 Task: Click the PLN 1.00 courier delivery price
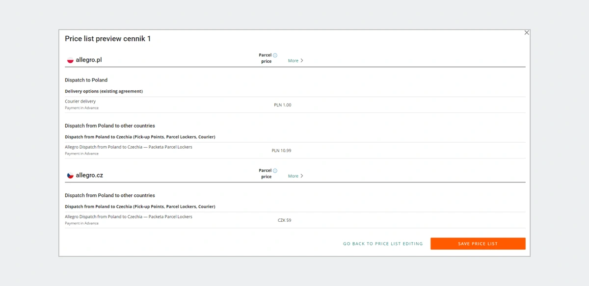coord(282,105)
